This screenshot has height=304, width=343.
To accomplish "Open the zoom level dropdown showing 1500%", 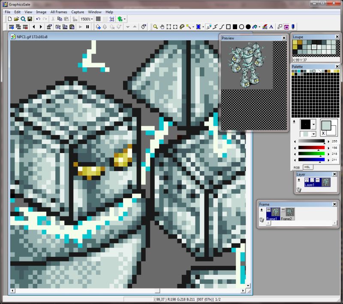I will point(93,18).
